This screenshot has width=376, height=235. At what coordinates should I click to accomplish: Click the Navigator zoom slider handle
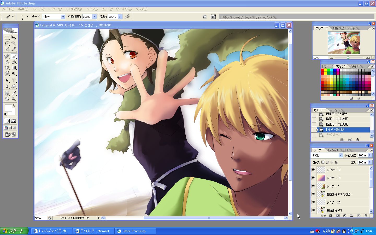[348, 57]
